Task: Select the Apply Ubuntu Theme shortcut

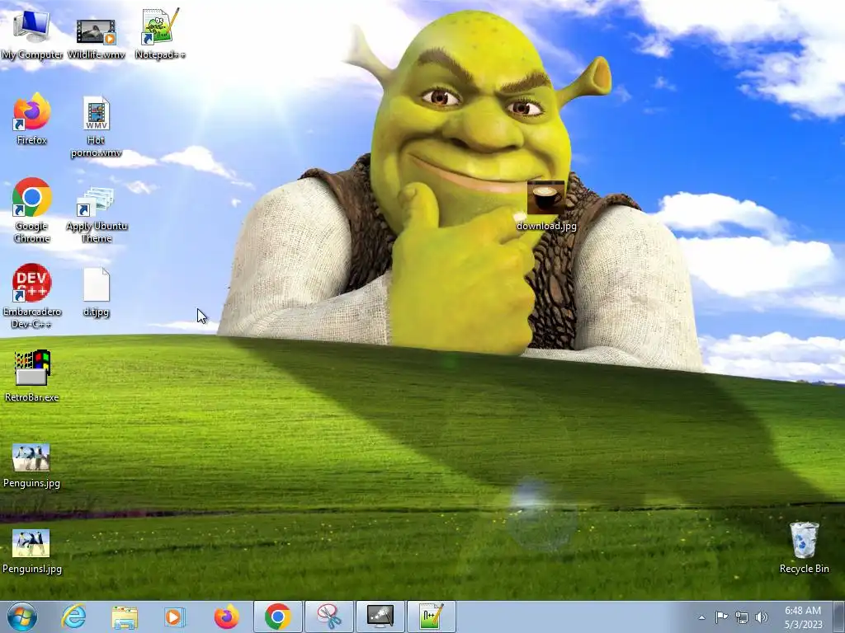Action: (97, 214)
